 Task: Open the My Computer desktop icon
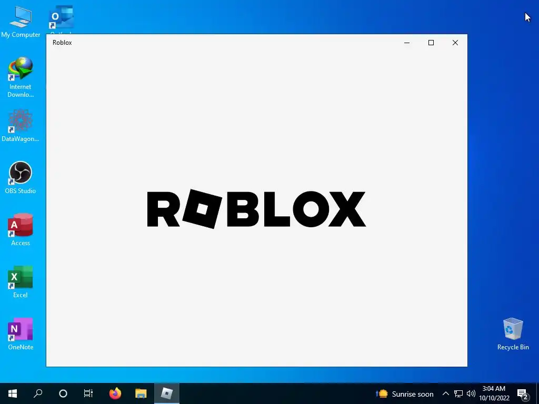21,21
